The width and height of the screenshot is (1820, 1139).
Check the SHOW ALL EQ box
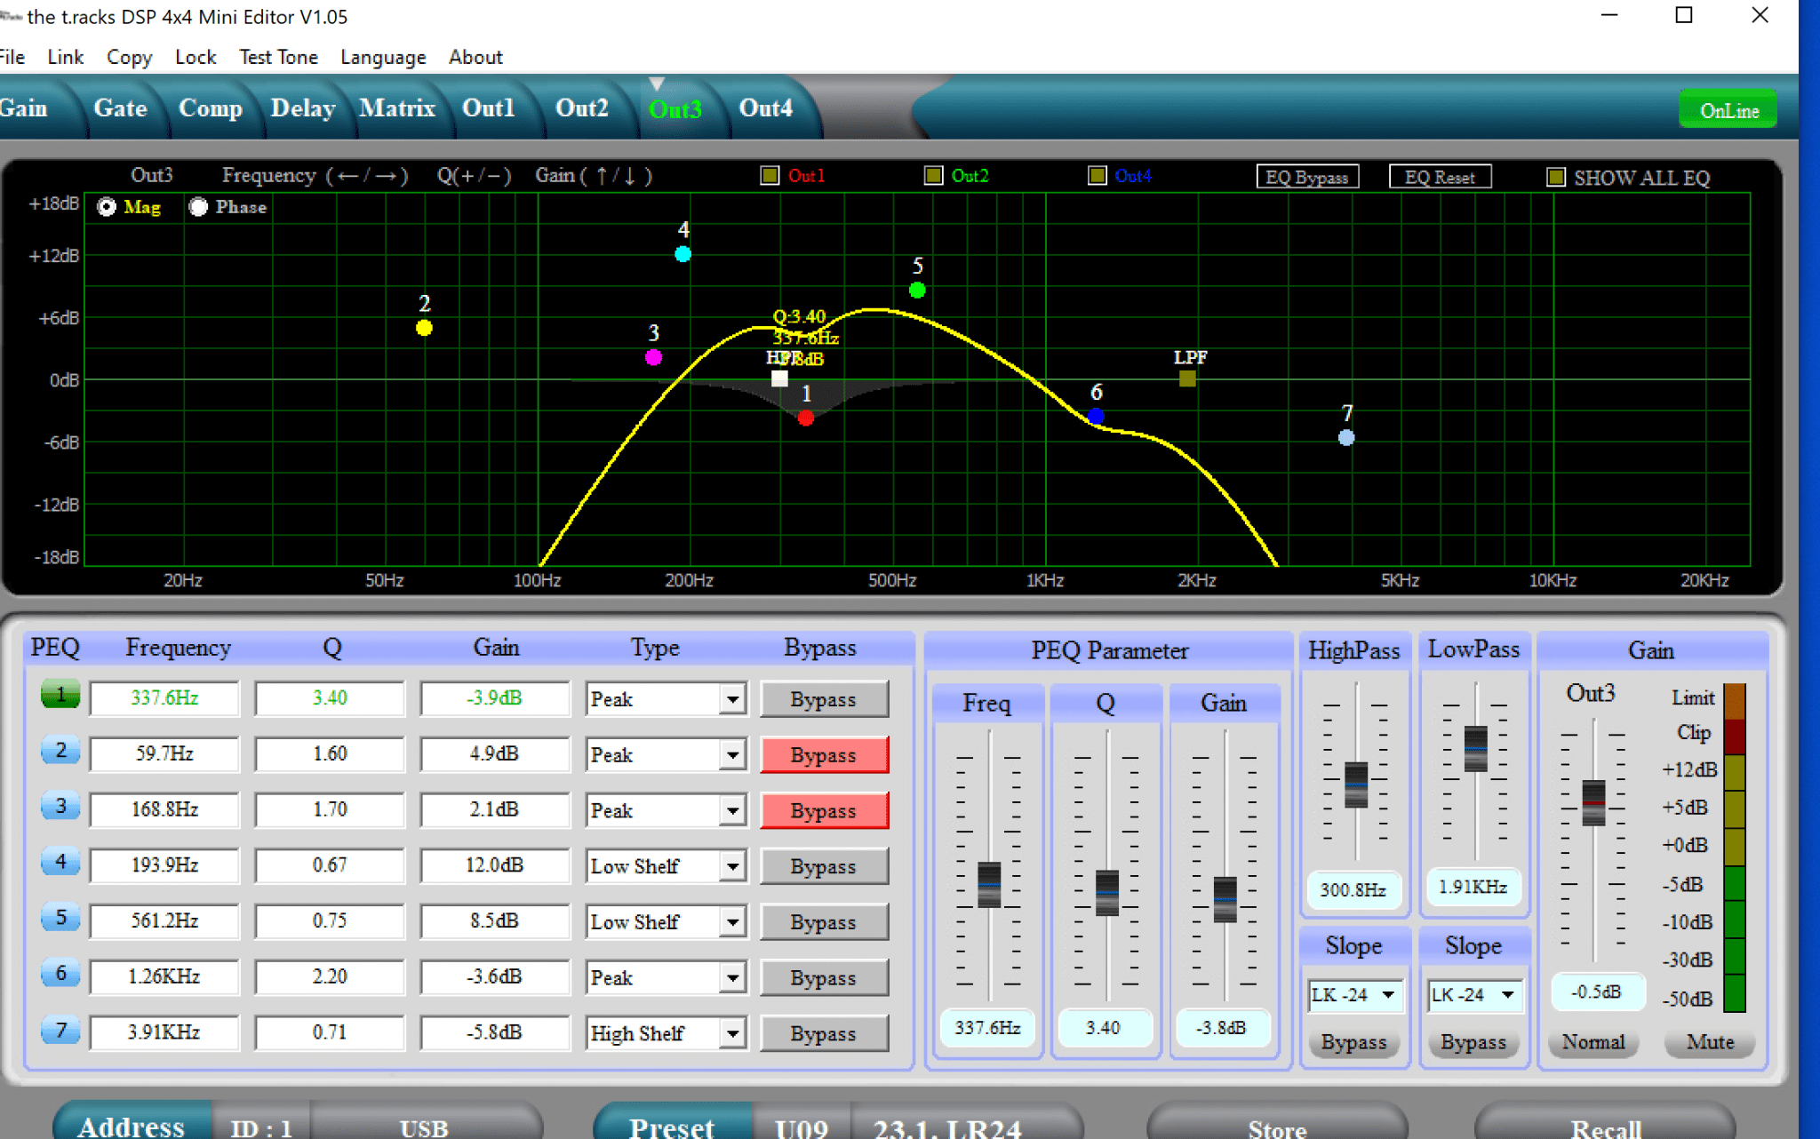coord(1555,177)
